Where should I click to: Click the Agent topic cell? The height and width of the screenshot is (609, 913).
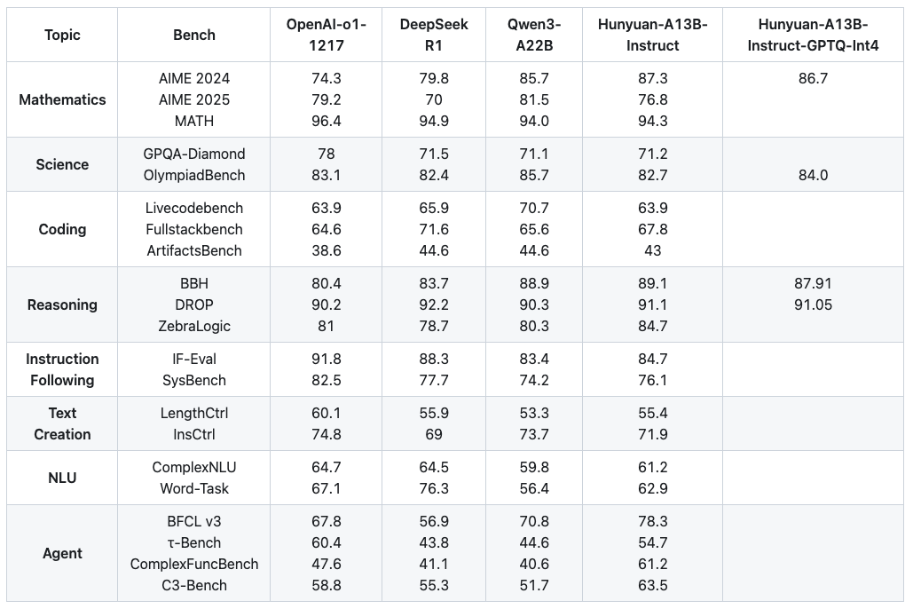click(x=62, y=553)
